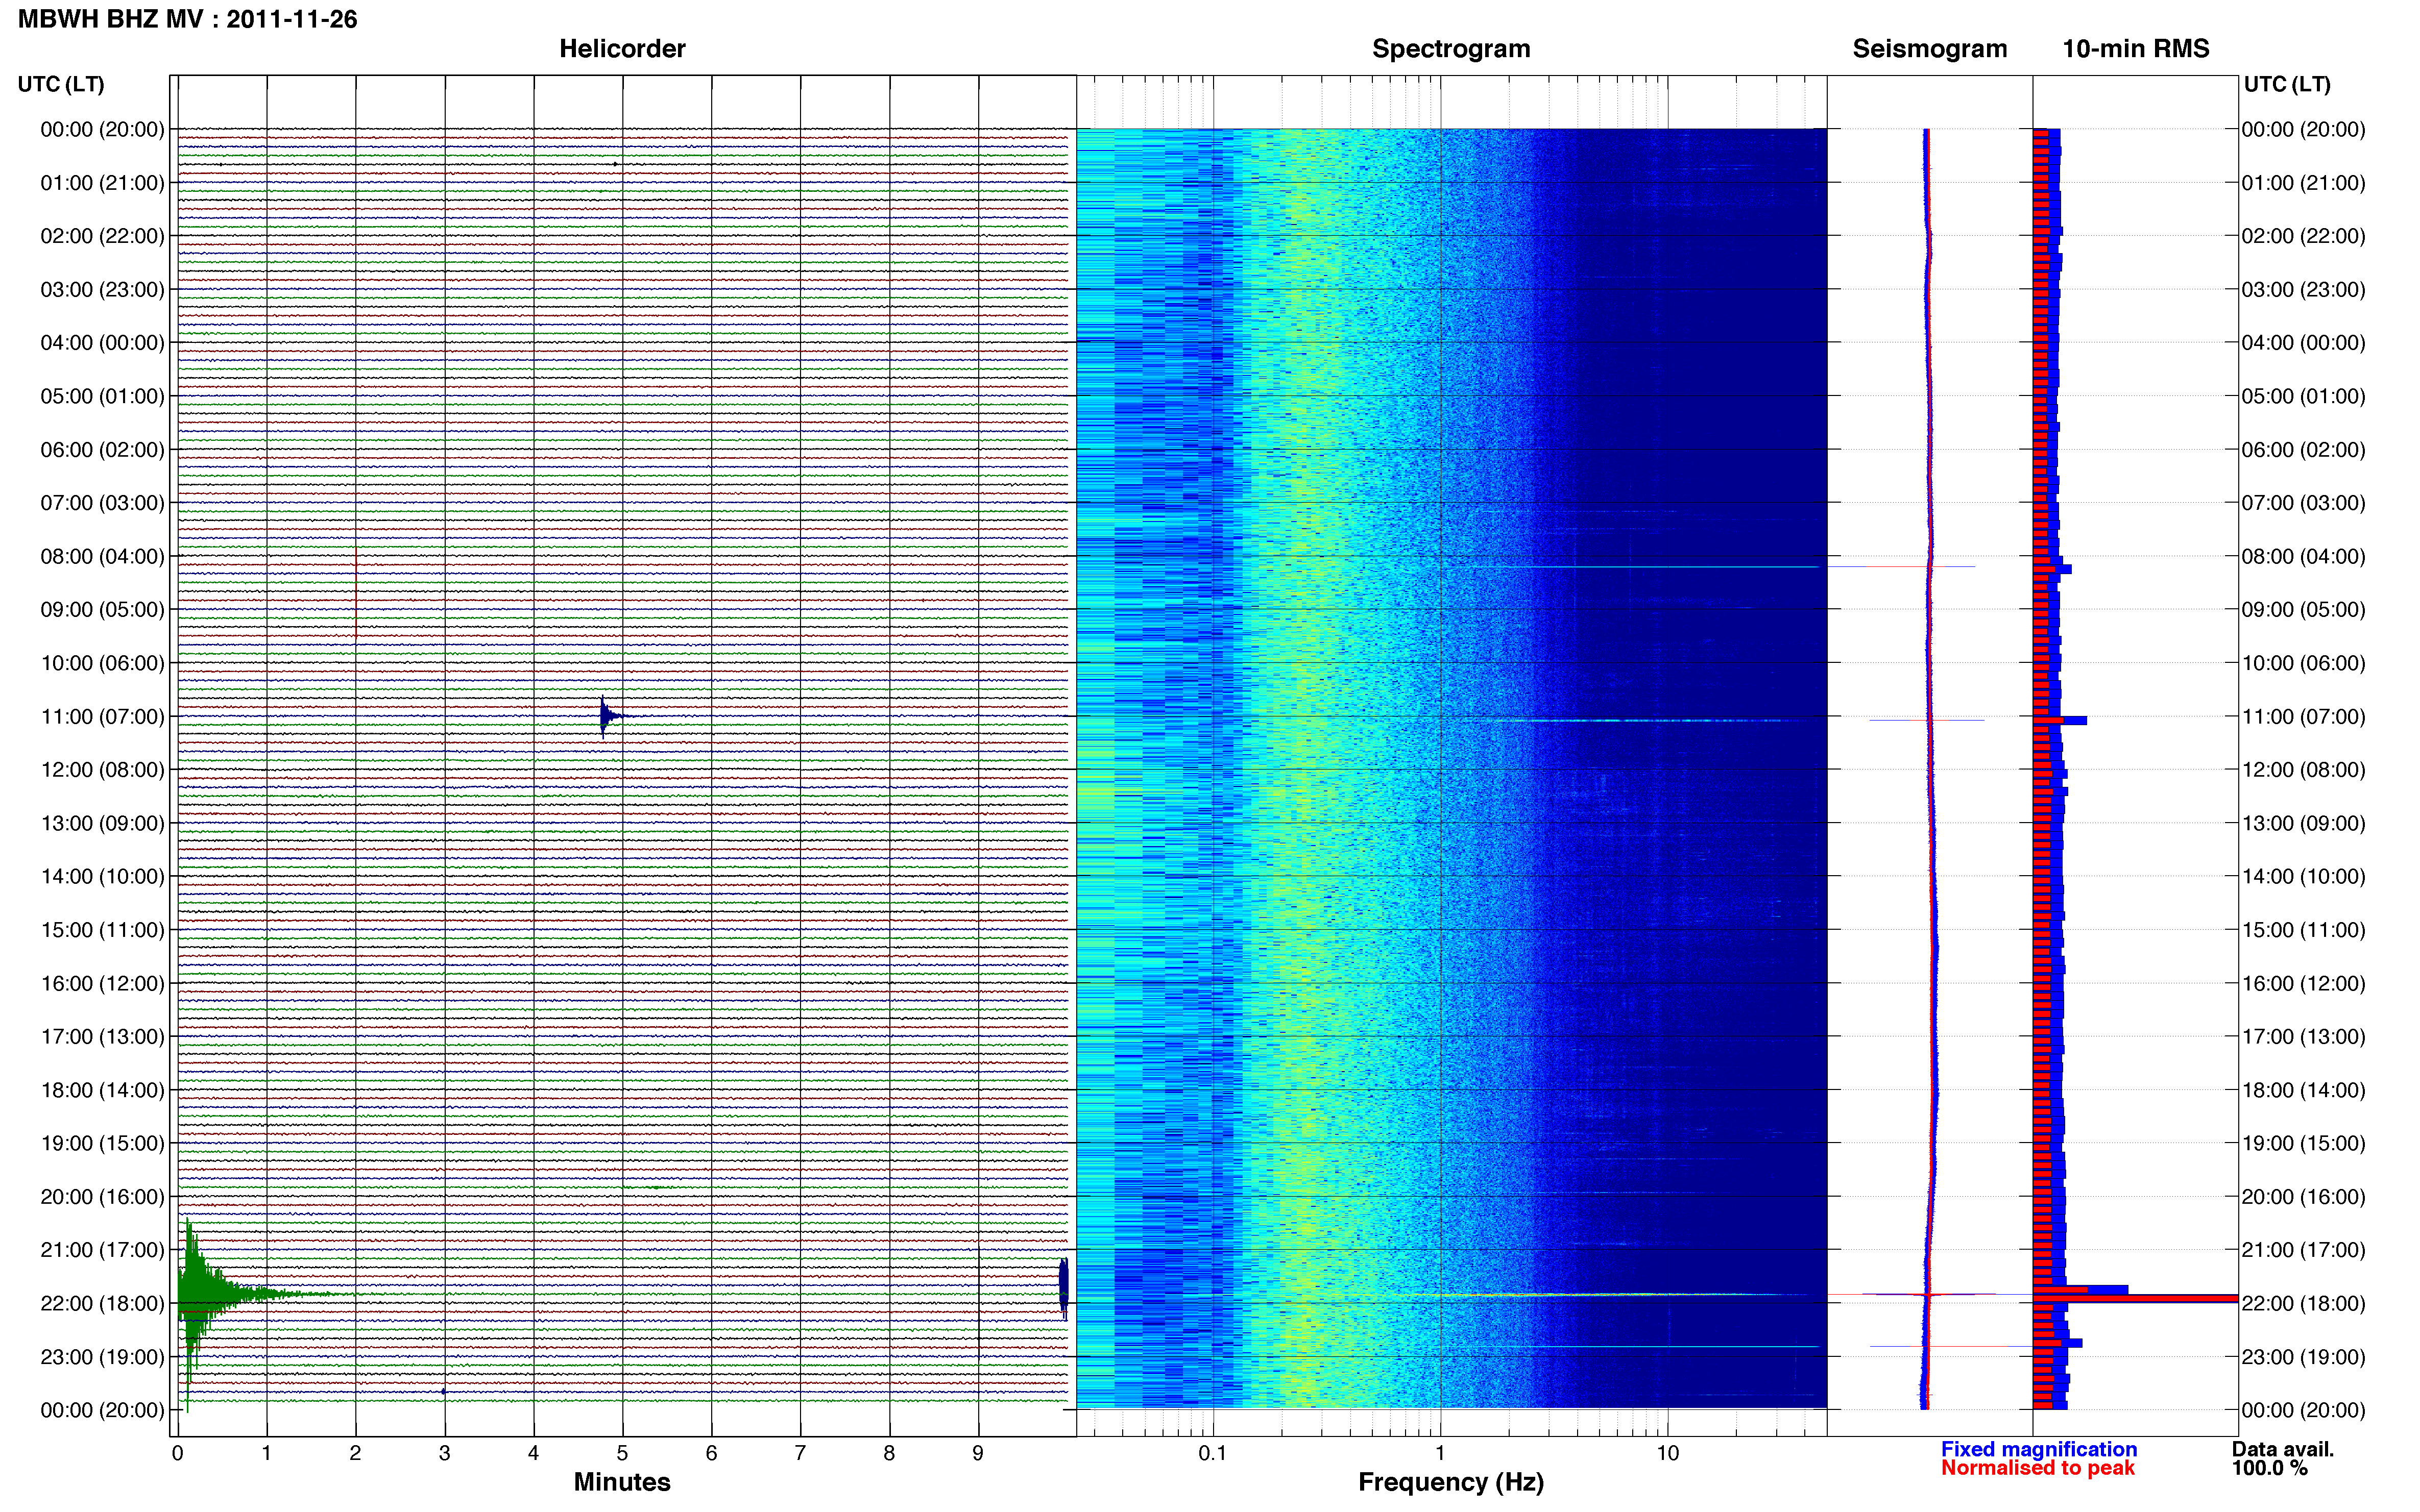Click the left time label '13:00 (09:00)'

(x=102, y=823)
